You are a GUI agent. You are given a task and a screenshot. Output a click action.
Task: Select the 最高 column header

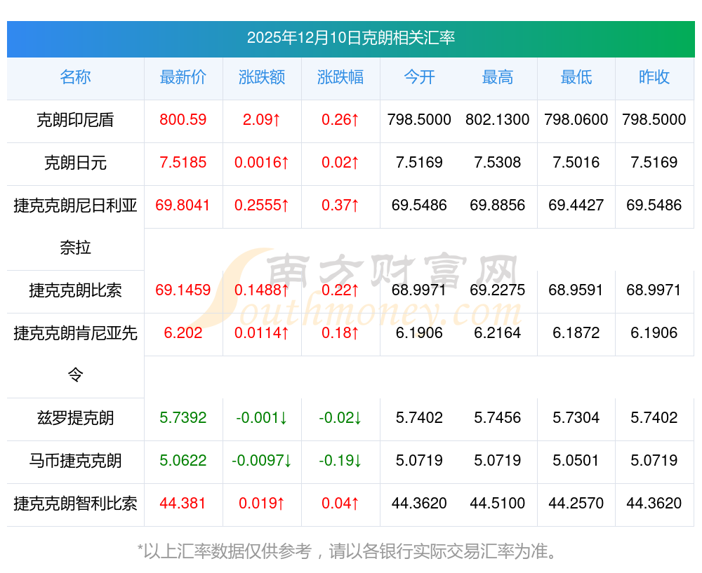[498, 77]
